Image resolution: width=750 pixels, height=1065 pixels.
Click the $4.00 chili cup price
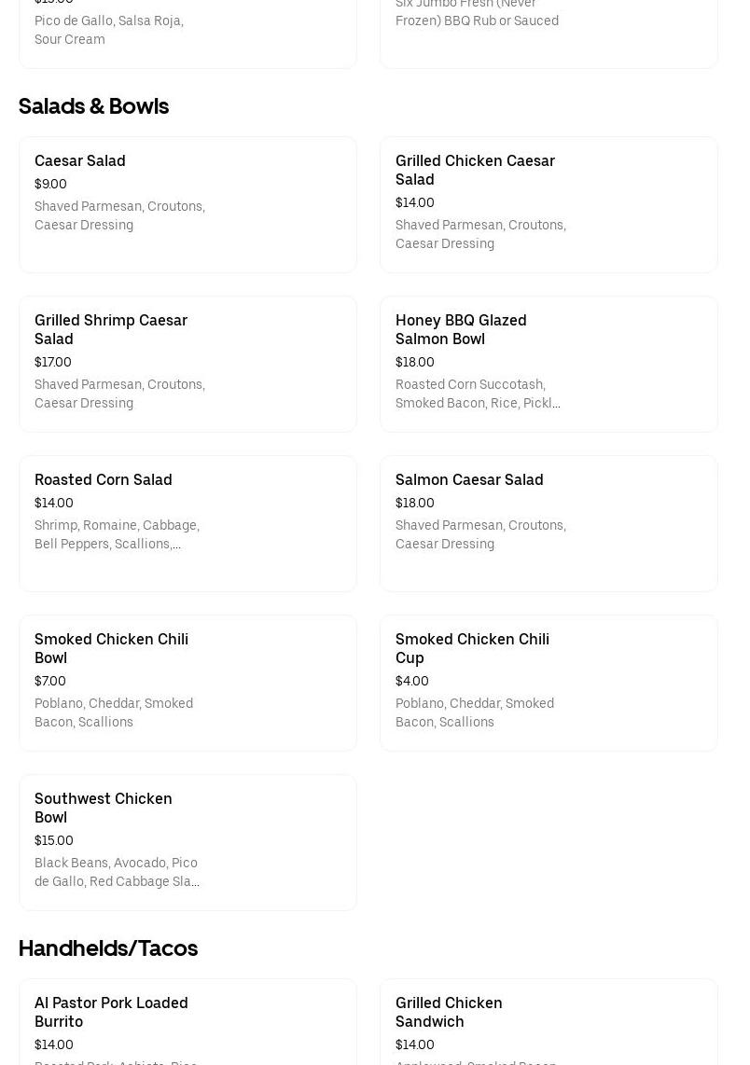[x=411, y=681]
